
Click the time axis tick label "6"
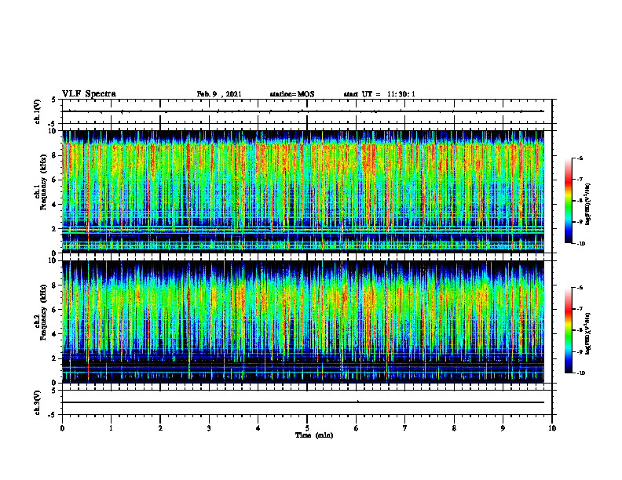357,428
